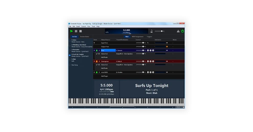Toggle checkbox for 4: Surfs Up Tonight
The height and width of the screenshot is (132, 253).
coord(70,55)
